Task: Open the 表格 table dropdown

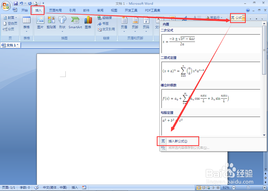Action: (26, 24)
